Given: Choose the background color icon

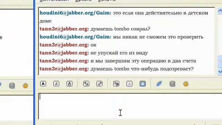Looking at the screenshot, I should 143,84.
